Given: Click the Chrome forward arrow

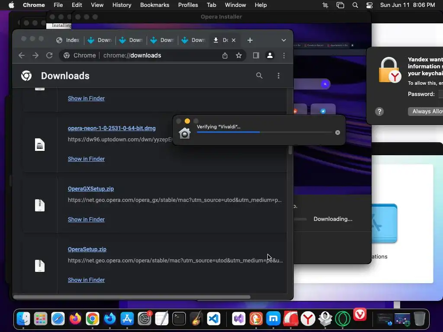Looking at the screenshot, I should point(35,55).
